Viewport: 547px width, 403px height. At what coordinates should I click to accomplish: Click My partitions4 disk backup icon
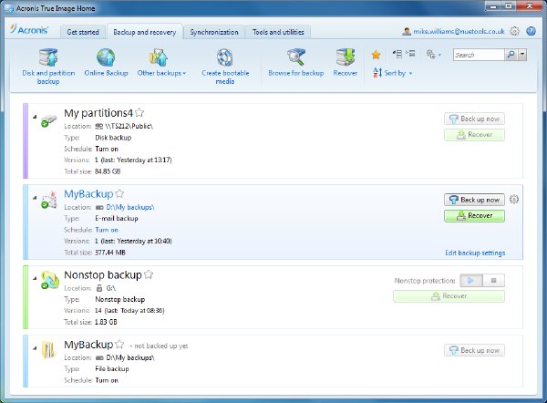(48, 120)
